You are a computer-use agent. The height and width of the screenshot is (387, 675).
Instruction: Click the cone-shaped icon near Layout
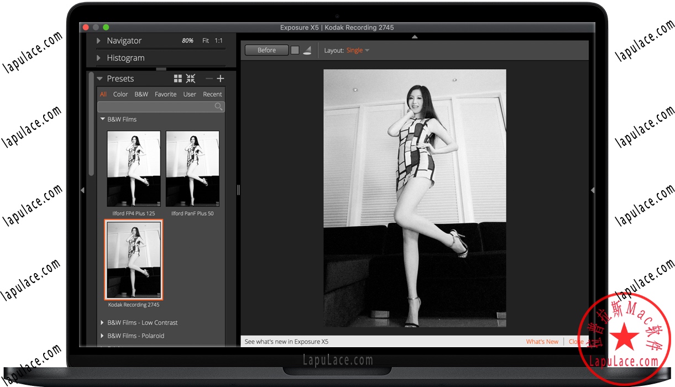point(307,50)
